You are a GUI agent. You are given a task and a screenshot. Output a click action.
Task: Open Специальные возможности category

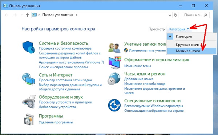point(152,101)
